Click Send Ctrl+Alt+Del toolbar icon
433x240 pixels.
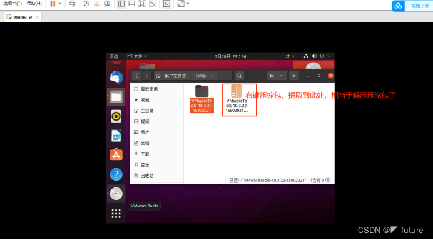point(72,4)
